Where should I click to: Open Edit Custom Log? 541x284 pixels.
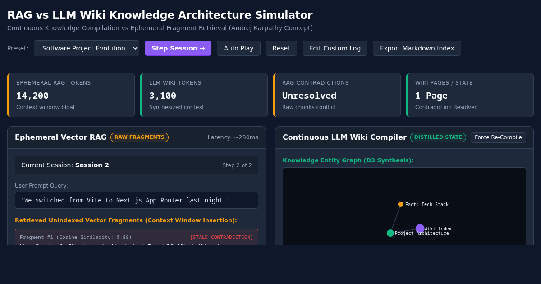(x=335, y=48)
